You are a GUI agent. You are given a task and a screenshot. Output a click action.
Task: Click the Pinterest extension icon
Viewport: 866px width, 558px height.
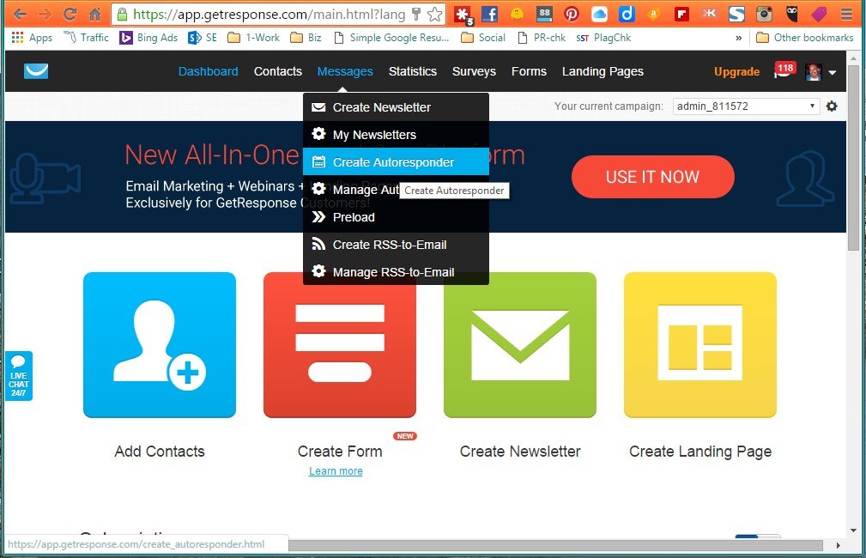click(x=572, y=15)
